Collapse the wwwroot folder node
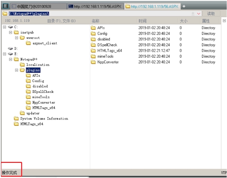This screenshot has width=227, height=178. (16, 38)
